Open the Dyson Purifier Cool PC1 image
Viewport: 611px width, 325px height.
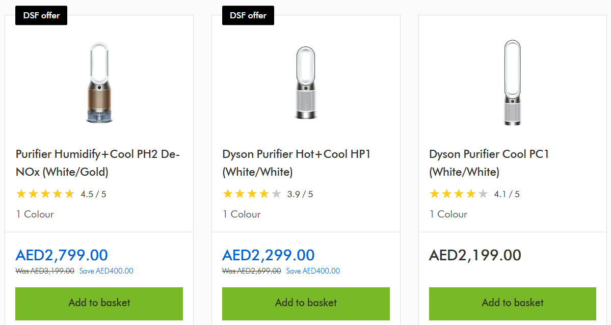[512, 83]
